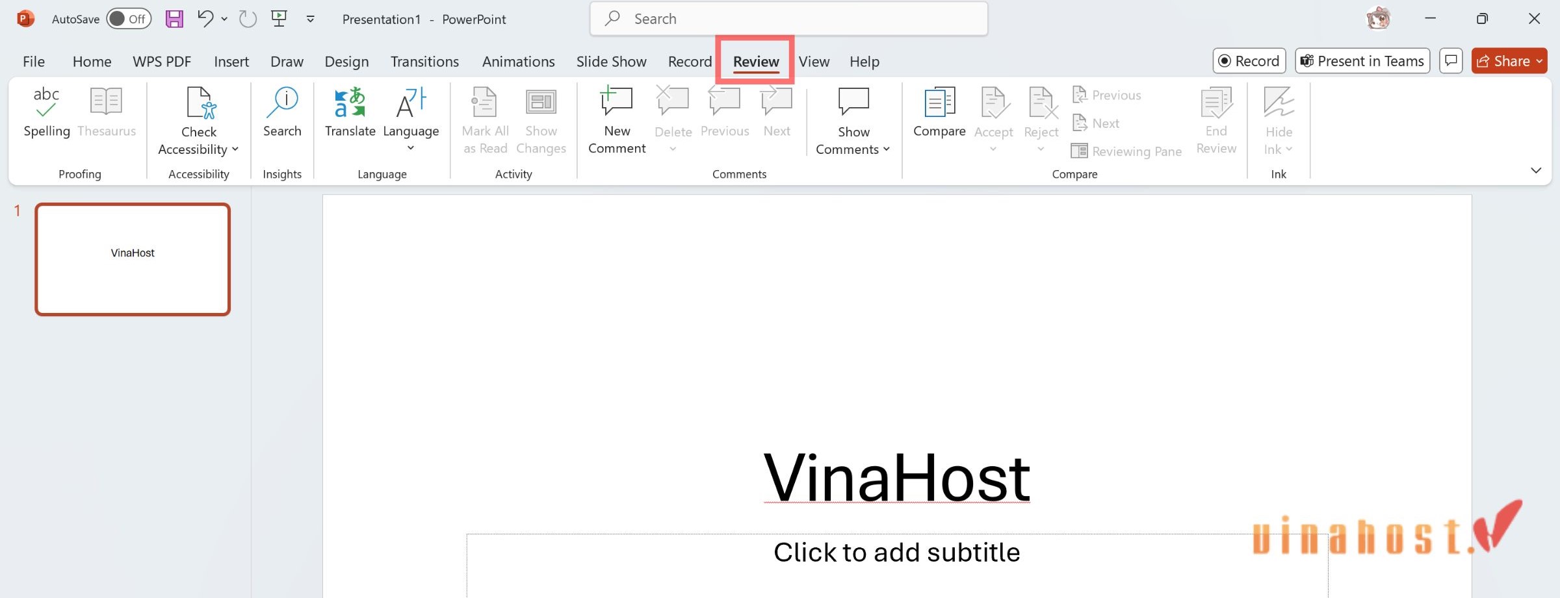Expand the Reject dropdown arrow

1041,149
